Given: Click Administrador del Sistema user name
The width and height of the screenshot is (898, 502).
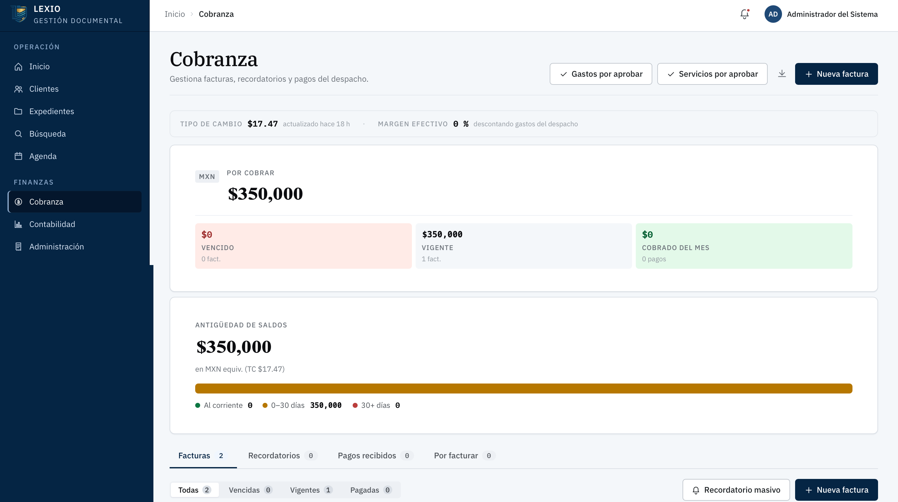Looking at the screenshot, I should click(x=832, y=14).
